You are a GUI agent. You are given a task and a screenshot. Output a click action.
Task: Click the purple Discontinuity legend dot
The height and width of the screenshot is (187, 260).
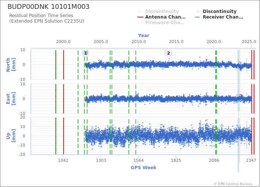pyautogui.click(x=198, y=12)
